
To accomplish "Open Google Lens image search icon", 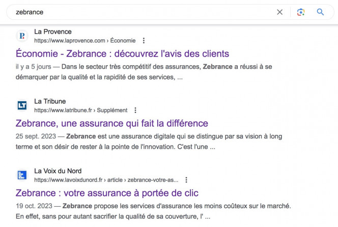I will [301, 12].
